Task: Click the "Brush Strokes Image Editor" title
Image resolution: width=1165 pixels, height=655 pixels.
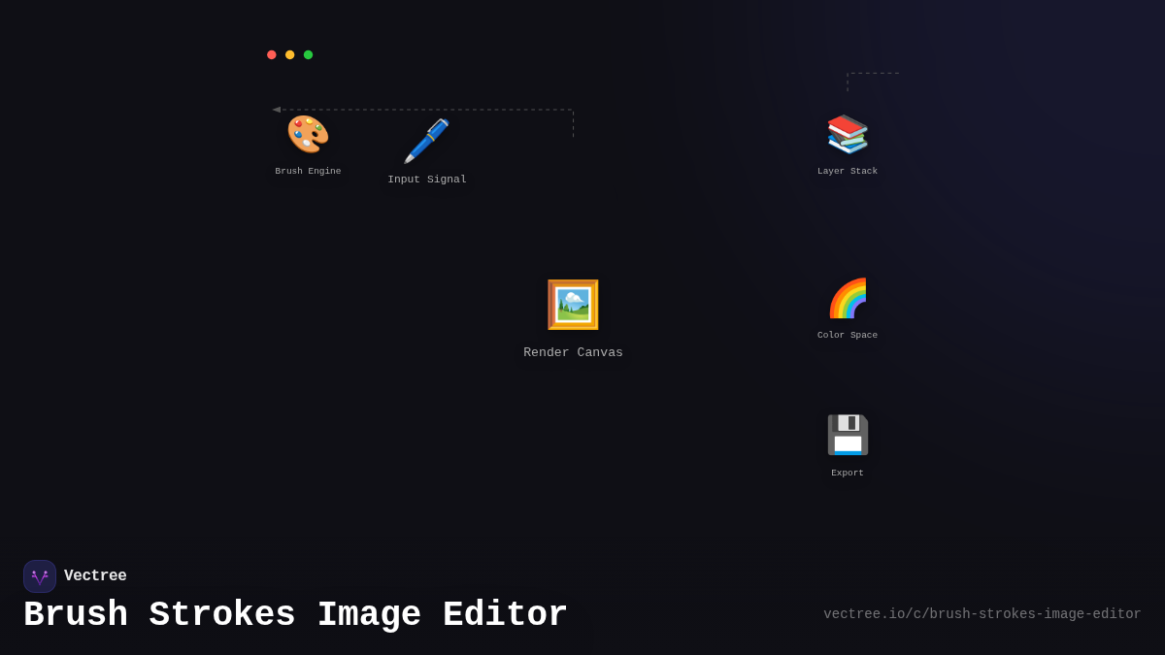Action: 295,614
